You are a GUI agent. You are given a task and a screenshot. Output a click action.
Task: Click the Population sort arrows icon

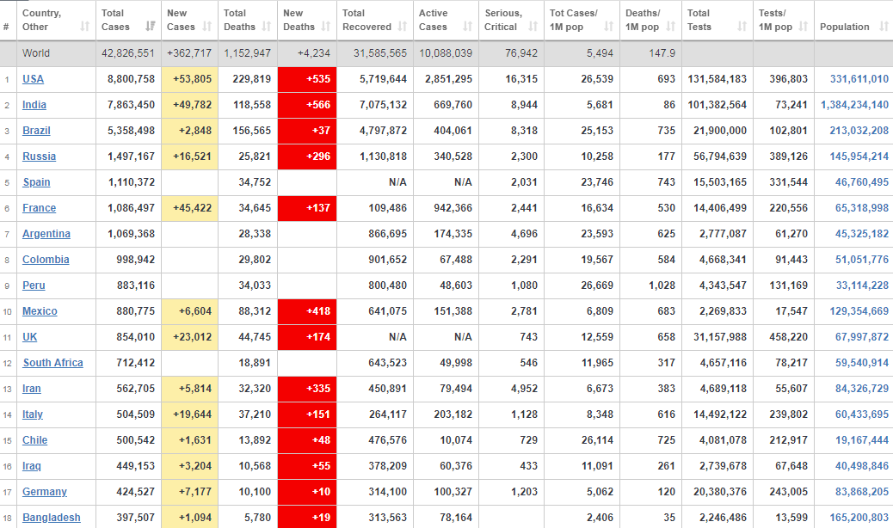tap(884, 27)
